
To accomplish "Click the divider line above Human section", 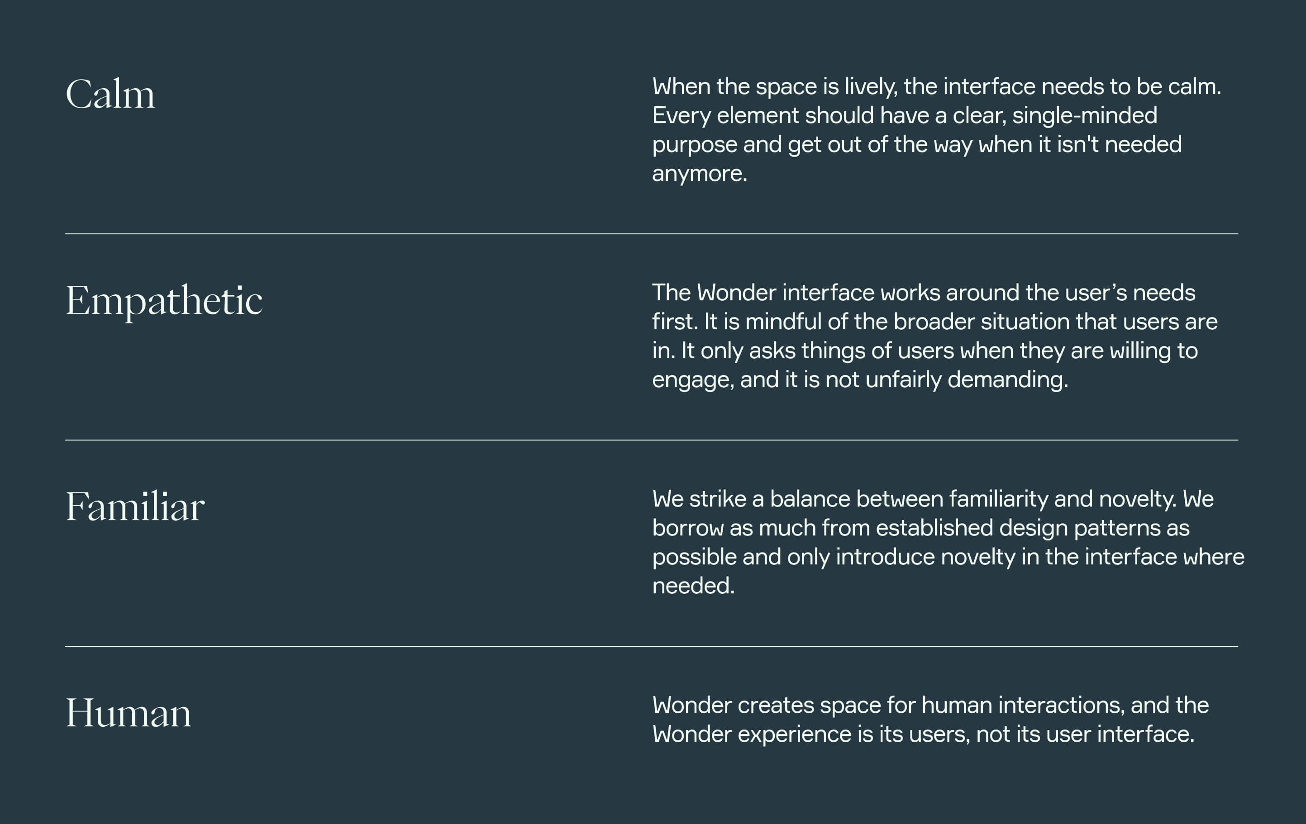I will [651, 646].
